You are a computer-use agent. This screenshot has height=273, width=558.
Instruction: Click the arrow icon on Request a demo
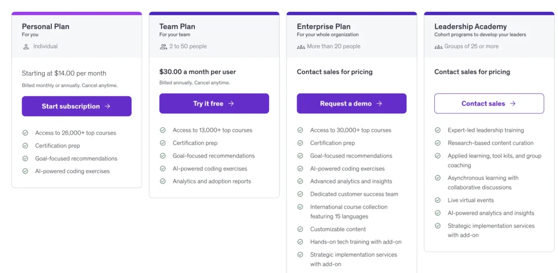pos(379,104)
